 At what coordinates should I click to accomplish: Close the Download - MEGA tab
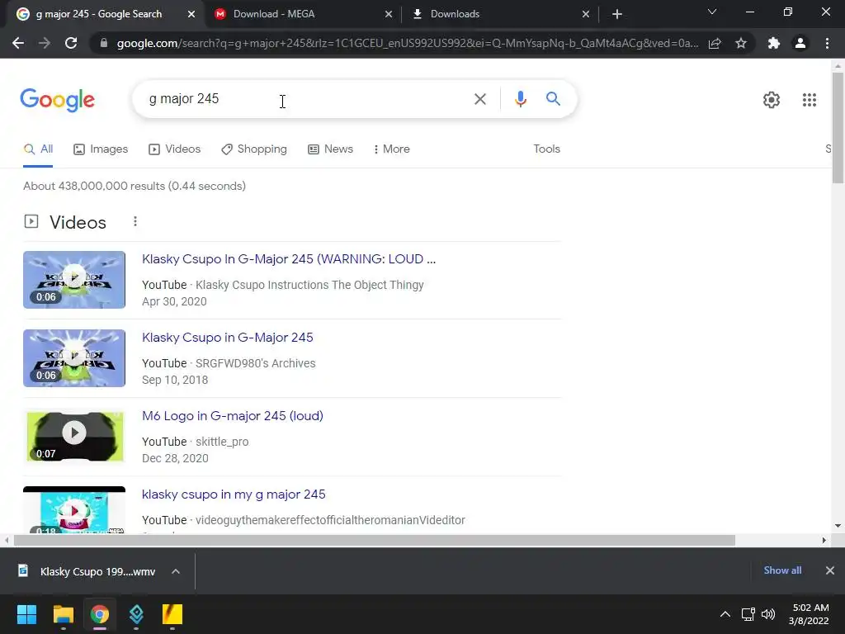pyautogui.click(x=389, y=14)
